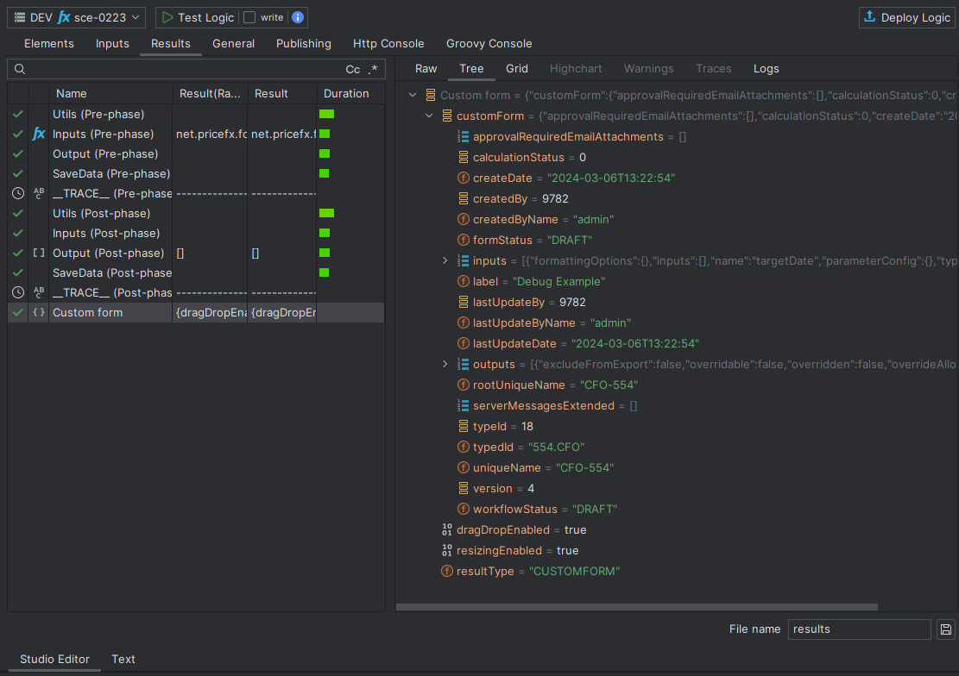Switch to the Elements tab

coord(49,43)
